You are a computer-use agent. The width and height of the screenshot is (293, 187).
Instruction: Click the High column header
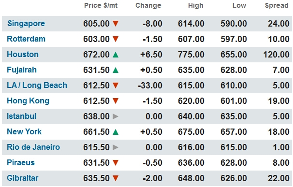pos(196,5)
